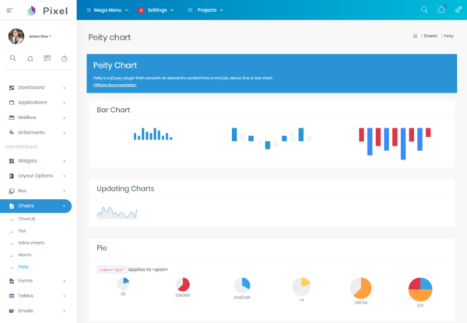
Task: Expand the UI Elements menu chevron
Action: click(x=64, y=133)
